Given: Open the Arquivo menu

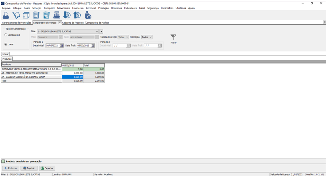Looking at the screenshot, I should [6, 8].
